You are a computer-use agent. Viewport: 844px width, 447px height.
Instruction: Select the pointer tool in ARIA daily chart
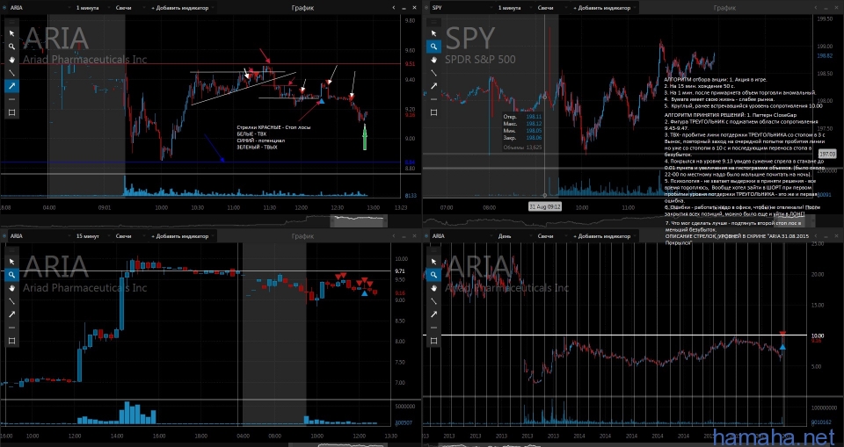pyautogui.click(x=433, y=262)
